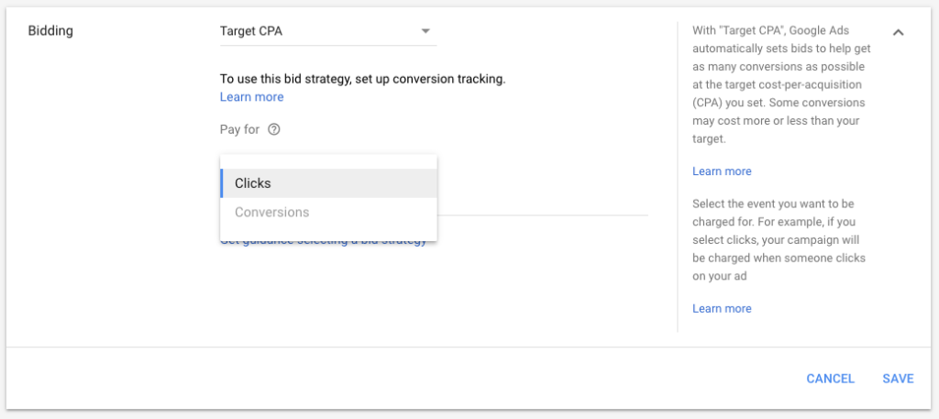
Task: Click Get guidance selecting a bid strategy
Action: click(324, 240)
